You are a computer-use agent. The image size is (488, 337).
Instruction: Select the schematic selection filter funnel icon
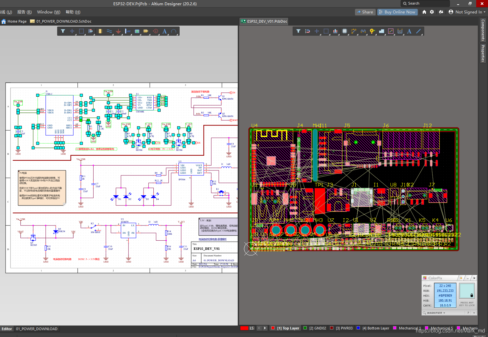pyautogui.click(x=63, y=31)
